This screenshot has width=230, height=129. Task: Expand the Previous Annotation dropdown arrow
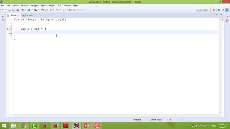pos(67,10)
